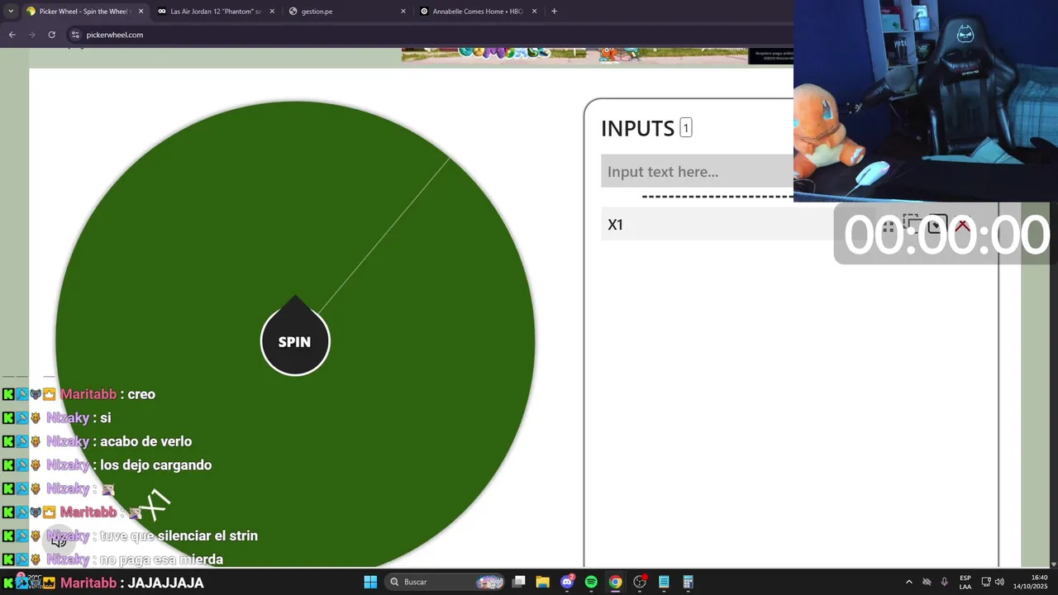1058x595 pixels.
Task: Open the Calculator app in taskbar
Action: point(688,582)
